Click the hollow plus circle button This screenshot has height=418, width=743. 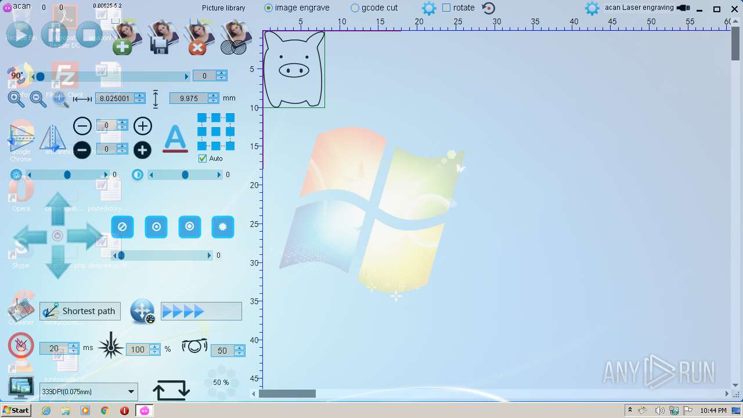click(143, 126)
